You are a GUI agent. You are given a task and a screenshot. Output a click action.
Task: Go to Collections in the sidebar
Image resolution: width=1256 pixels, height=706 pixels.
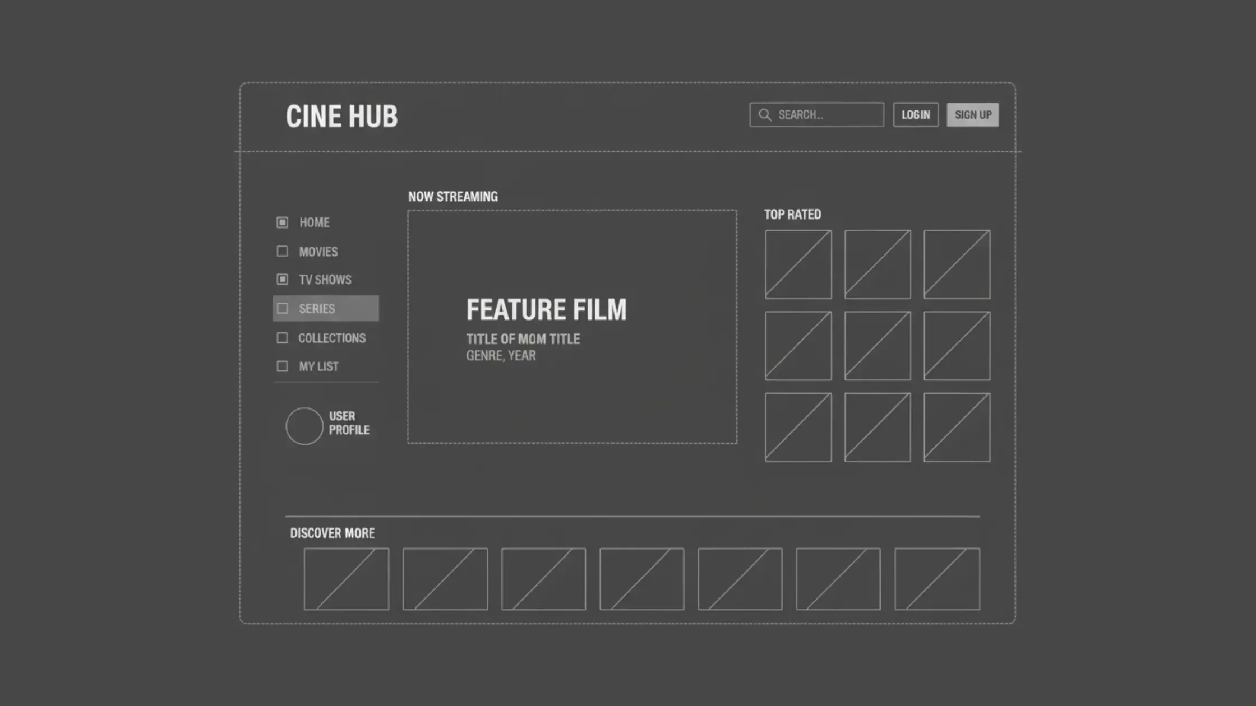pyautogui.click(x=331, y=338)
